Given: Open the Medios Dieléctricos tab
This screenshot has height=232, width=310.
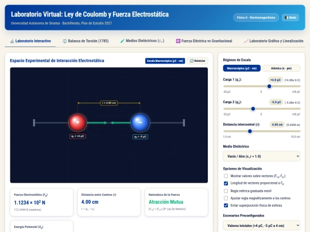Looking at the screenshot, I should click(x=142, y=41).
